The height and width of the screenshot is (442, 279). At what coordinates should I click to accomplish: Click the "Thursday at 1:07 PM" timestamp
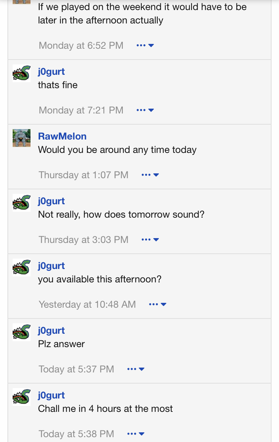click(83, 175)
